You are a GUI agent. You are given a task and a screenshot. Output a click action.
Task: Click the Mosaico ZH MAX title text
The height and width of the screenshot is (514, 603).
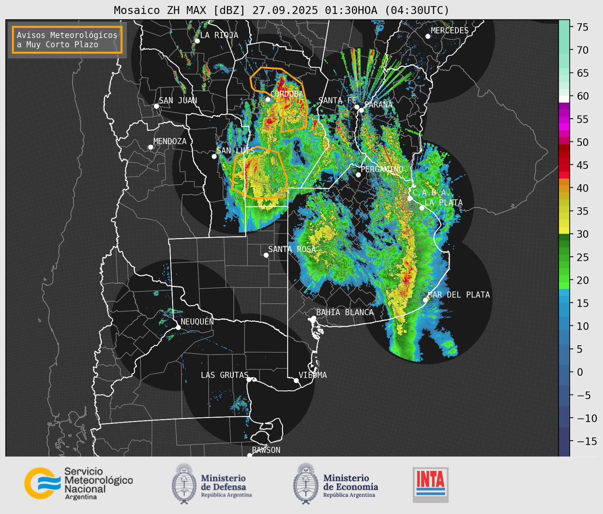281,10
